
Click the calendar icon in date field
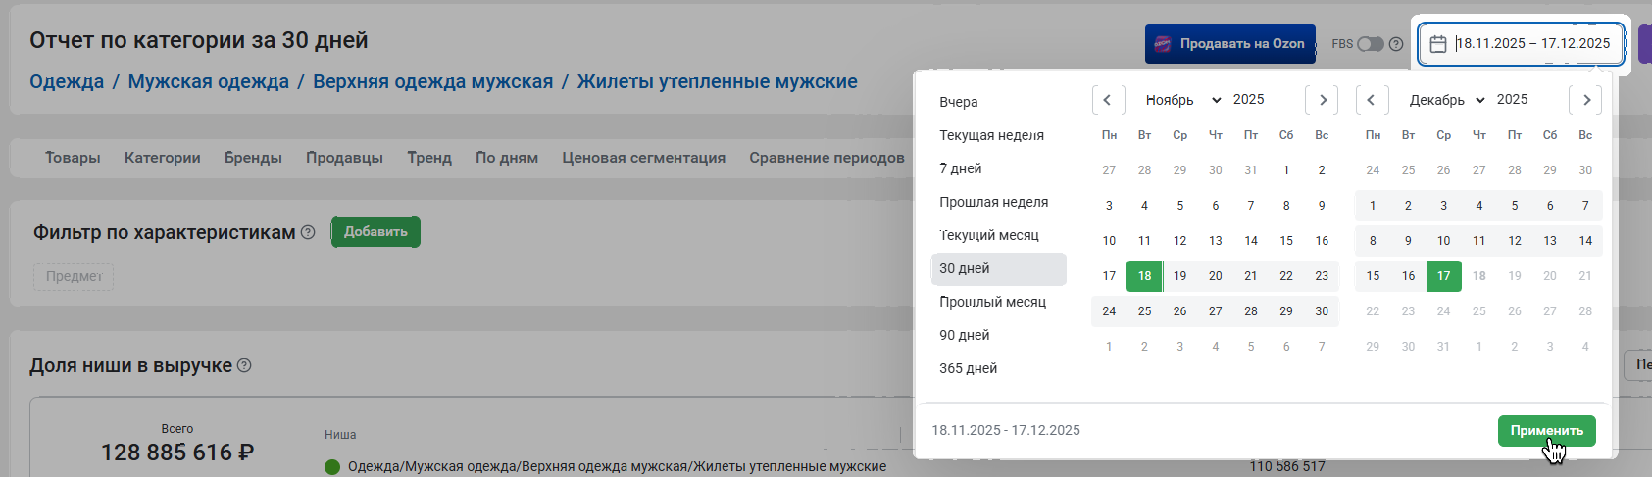pos(1438,44)
